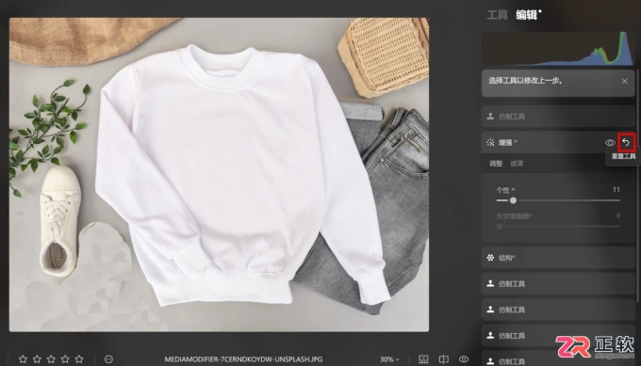The width and height of the screenshot is (641, 366).
Task: Click the right panel vertical scrollbar
Action: coord(638,185)
